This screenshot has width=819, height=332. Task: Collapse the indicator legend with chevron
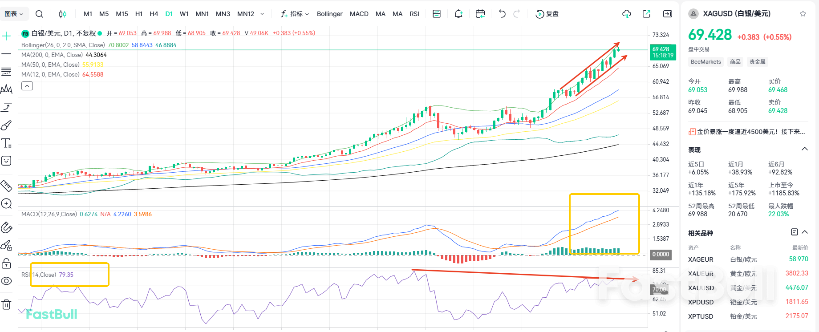click(27, 86)
